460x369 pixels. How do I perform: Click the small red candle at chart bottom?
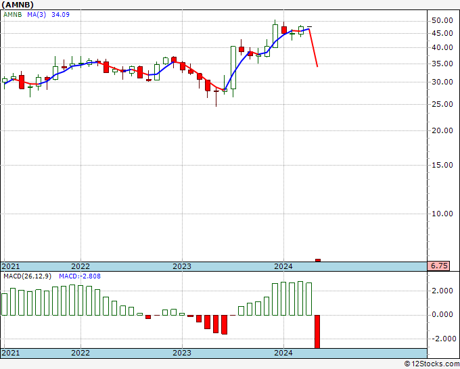pos(318,260)
